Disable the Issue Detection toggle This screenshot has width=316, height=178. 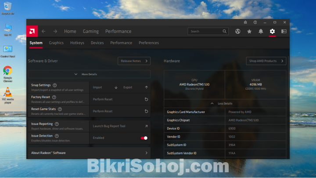click(144, 138)
